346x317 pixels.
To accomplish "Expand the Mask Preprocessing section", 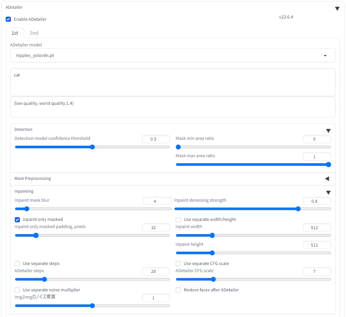I will [x=327, y=179].
